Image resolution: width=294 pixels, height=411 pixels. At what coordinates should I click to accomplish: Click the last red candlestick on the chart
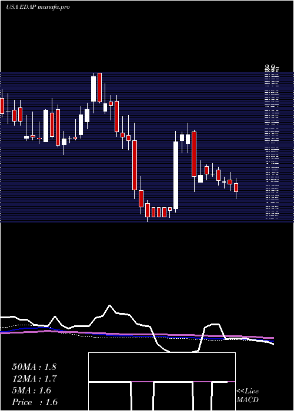tap(236, 188)
